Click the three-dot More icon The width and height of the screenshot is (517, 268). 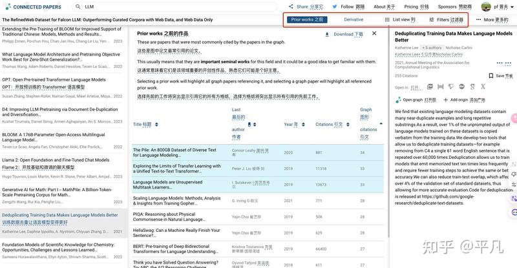[x=478, y=20]
